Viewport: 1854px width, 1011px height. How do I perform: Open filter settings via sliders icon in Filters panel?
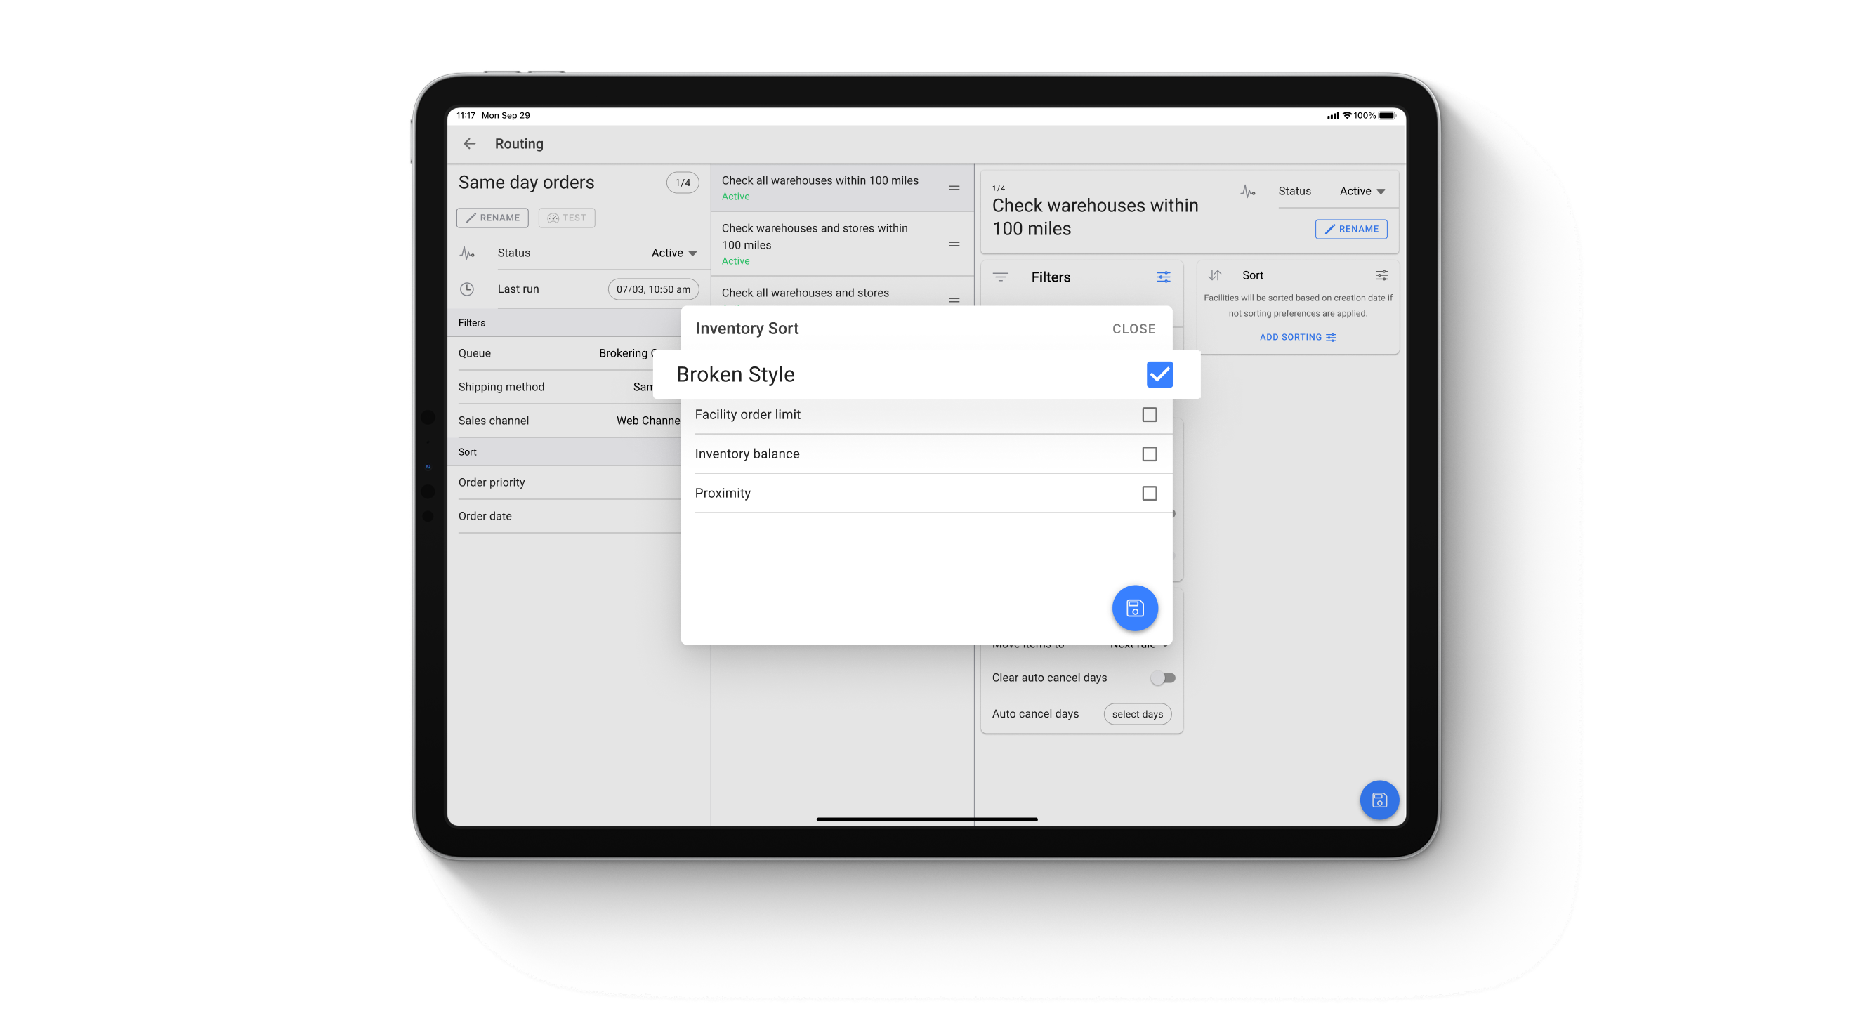(1163, 277)
